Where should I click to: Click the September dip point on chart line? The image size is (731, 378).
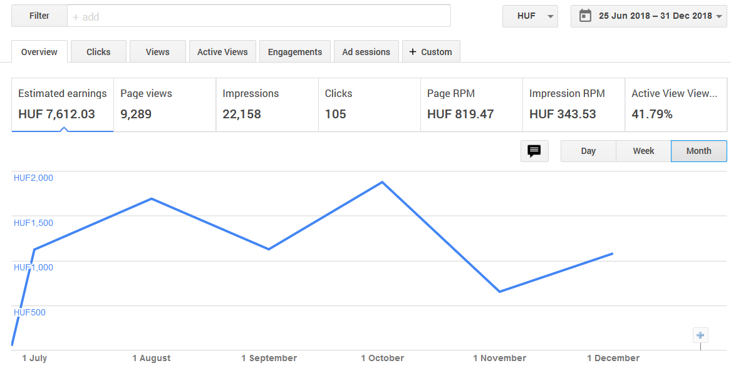[x=269, y=249]
